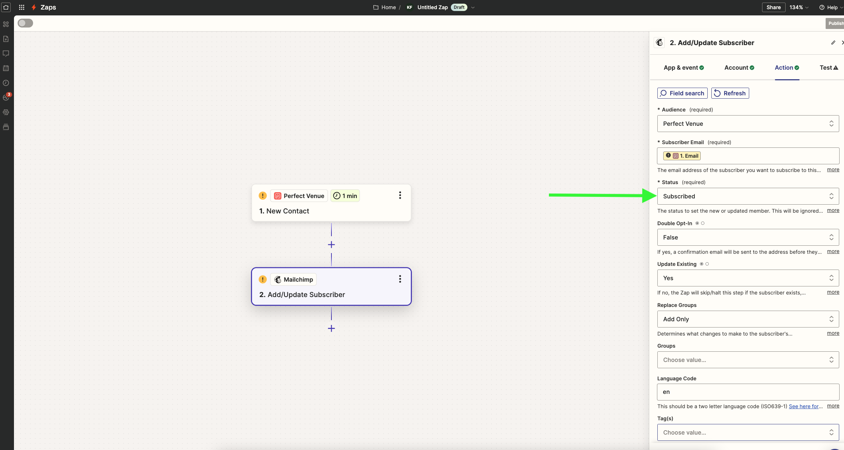Click the 1 min polling interval badge
This screenshot has width=844, height=450.
pos(345,196)
